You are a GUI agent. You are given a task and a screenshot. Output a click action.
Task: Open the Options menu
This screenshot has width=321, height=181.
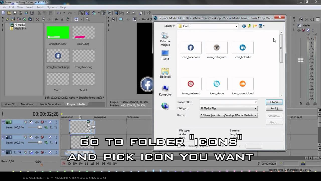pos(52,7)
